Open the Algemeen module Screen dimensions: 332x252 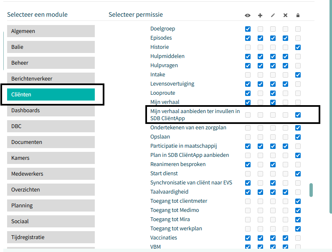pos(51,31)
